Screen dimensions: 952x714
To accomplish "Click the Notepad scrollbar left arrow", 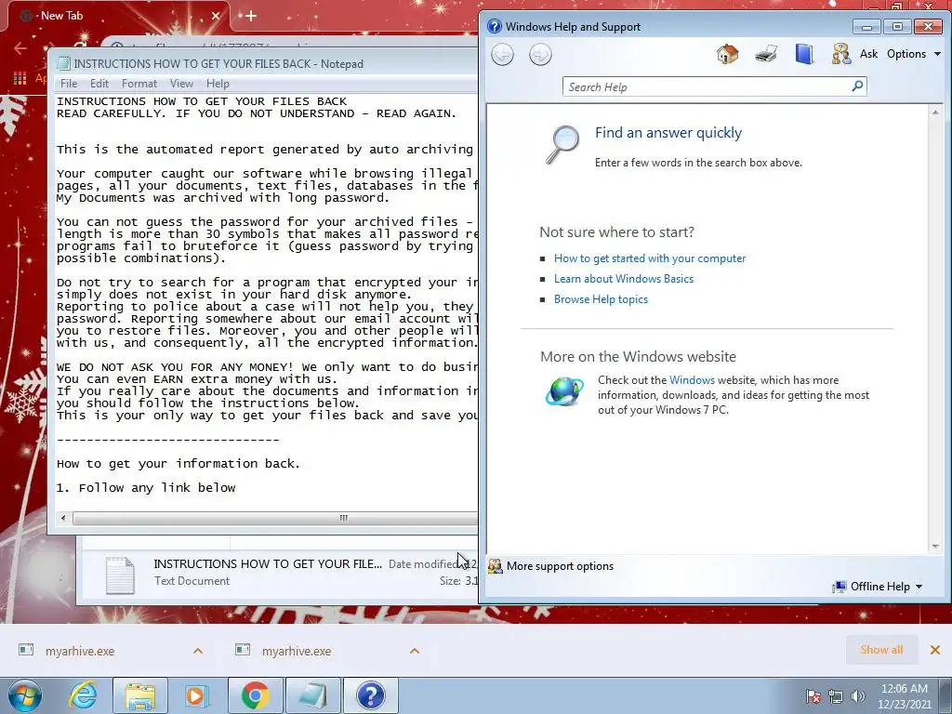I will point(63,518).
